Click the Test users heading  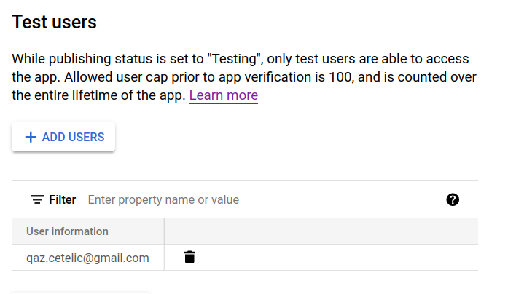pyautogui.click(x=54, y=22)
